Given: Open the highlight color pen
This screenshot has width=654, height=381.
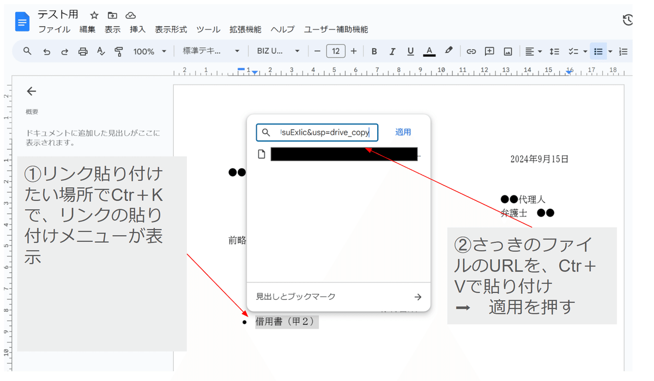Looking at the screenshot, I should coord(449,51).
